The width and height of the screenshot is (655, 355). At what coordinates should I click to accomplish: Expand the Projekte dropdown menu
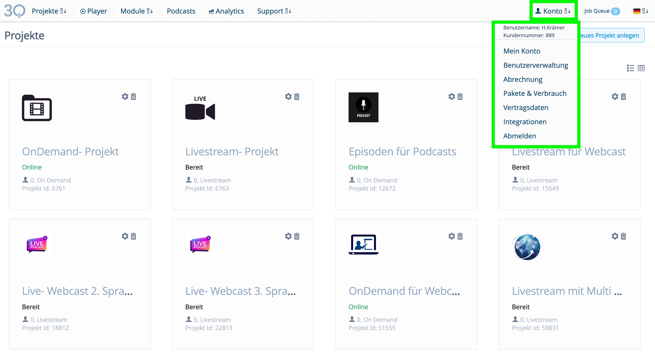(x=49, y=11)
